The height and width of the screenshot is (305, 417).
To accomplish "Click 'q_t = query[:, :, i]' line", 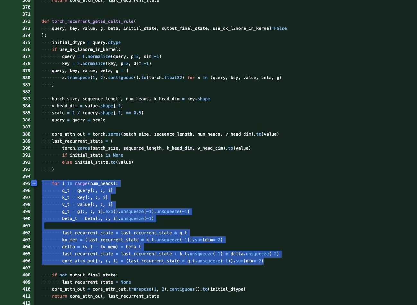I will [87, 190].
